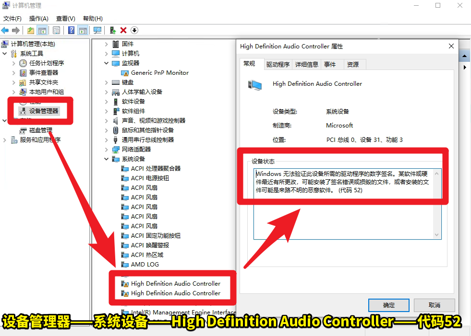The image size is (471, 336).
Task: Click the red X uninstall device icon
Action: pos(123,30)
